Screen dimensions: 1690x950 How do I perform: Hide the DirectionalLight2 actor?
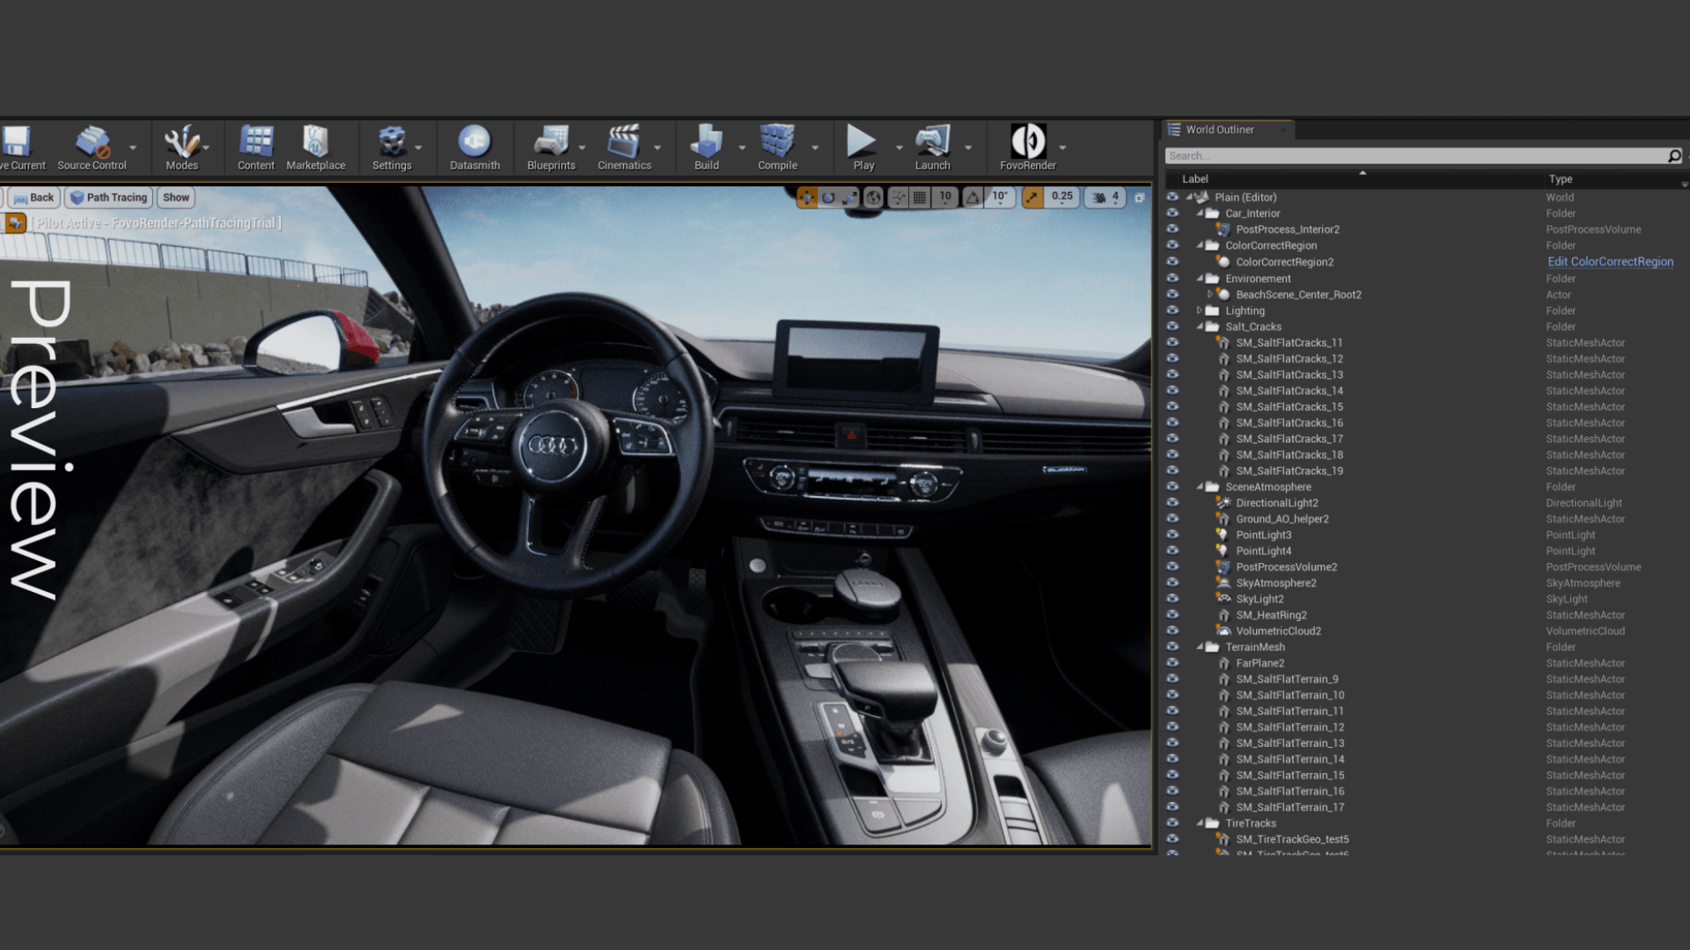[x=1173, y=502]
